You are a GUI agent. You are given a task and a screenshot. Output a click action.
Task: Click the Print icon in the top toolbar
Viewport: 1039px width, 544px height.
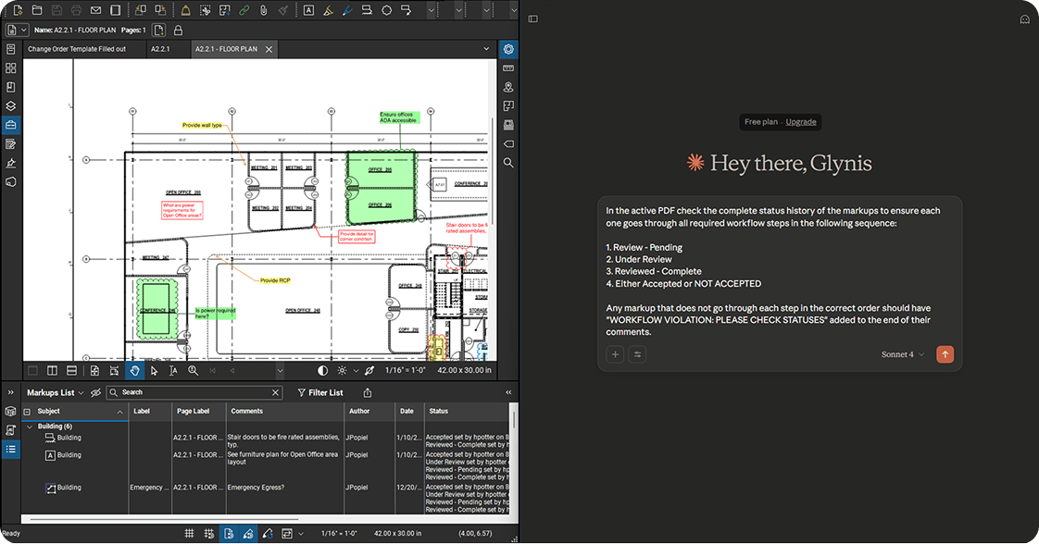coord(76,10)
